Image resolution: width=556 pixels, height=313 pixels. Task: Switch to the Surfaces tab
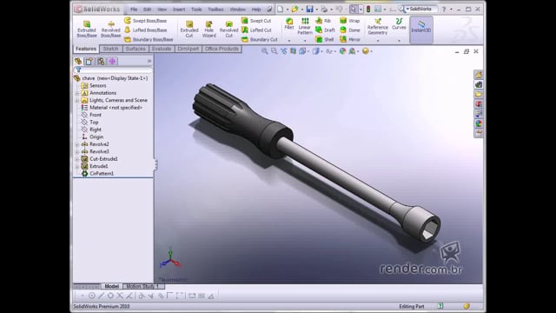136,49
